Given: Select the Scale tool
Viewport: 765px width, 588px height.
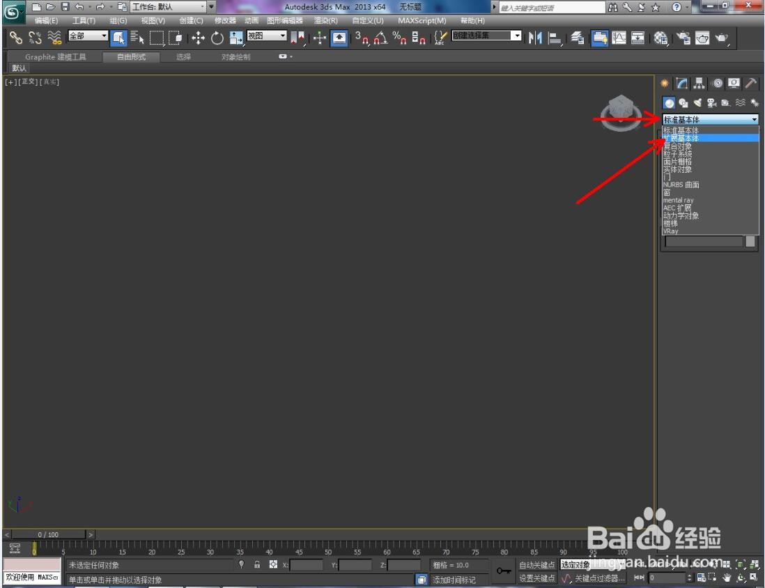Looking at the screenshot, I should (235, 38).
